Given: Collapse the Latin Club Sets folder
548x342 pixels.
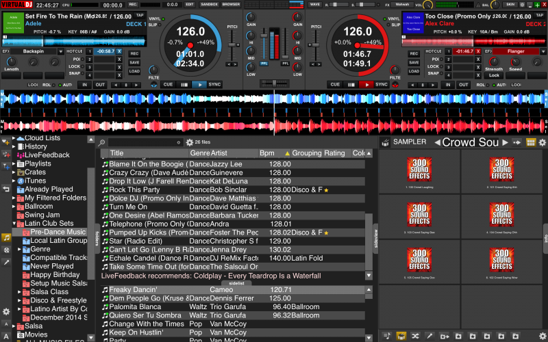Looking at the screenshot, I should coord(14,224).
